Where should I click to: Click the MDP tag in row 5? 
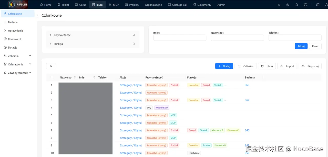tap(173, 115)
